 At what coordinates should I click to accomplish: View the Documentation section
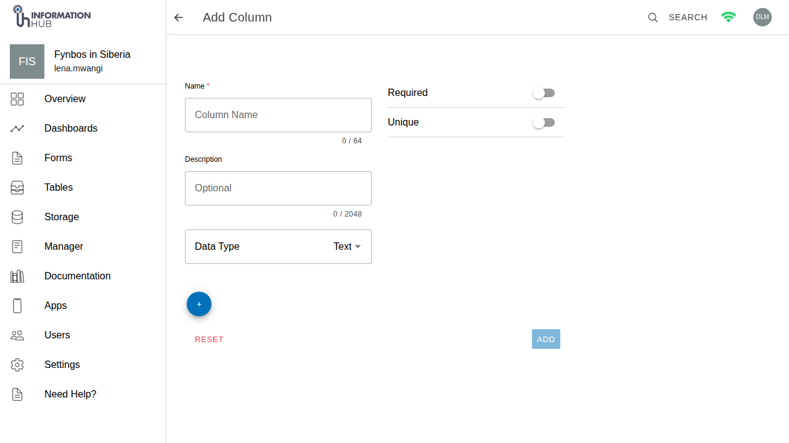[x=83, y=276]
